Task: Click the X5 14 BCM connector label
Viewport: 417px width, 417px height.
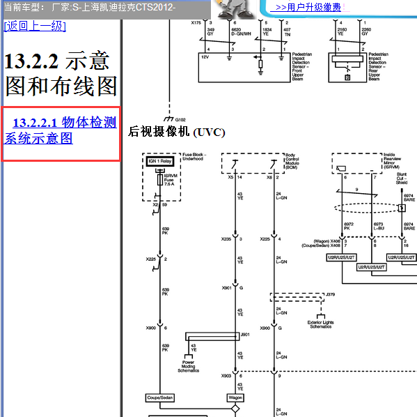Action: [x=235, y=177]
